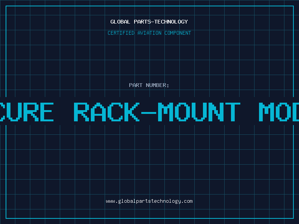The image size is (299, 224).
Task: Select the CERTIFIED AVIATION COMPONENT subtitle
Action: 149,33
